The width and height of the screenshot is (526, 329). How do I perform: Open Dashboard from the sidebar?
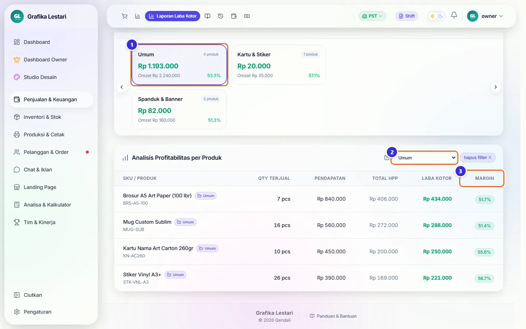(x=51, y=42)
